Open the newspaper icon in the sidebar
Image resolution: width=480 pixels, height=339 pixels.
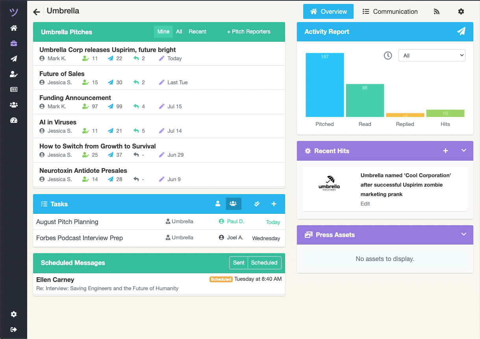(x=14, y=89)
